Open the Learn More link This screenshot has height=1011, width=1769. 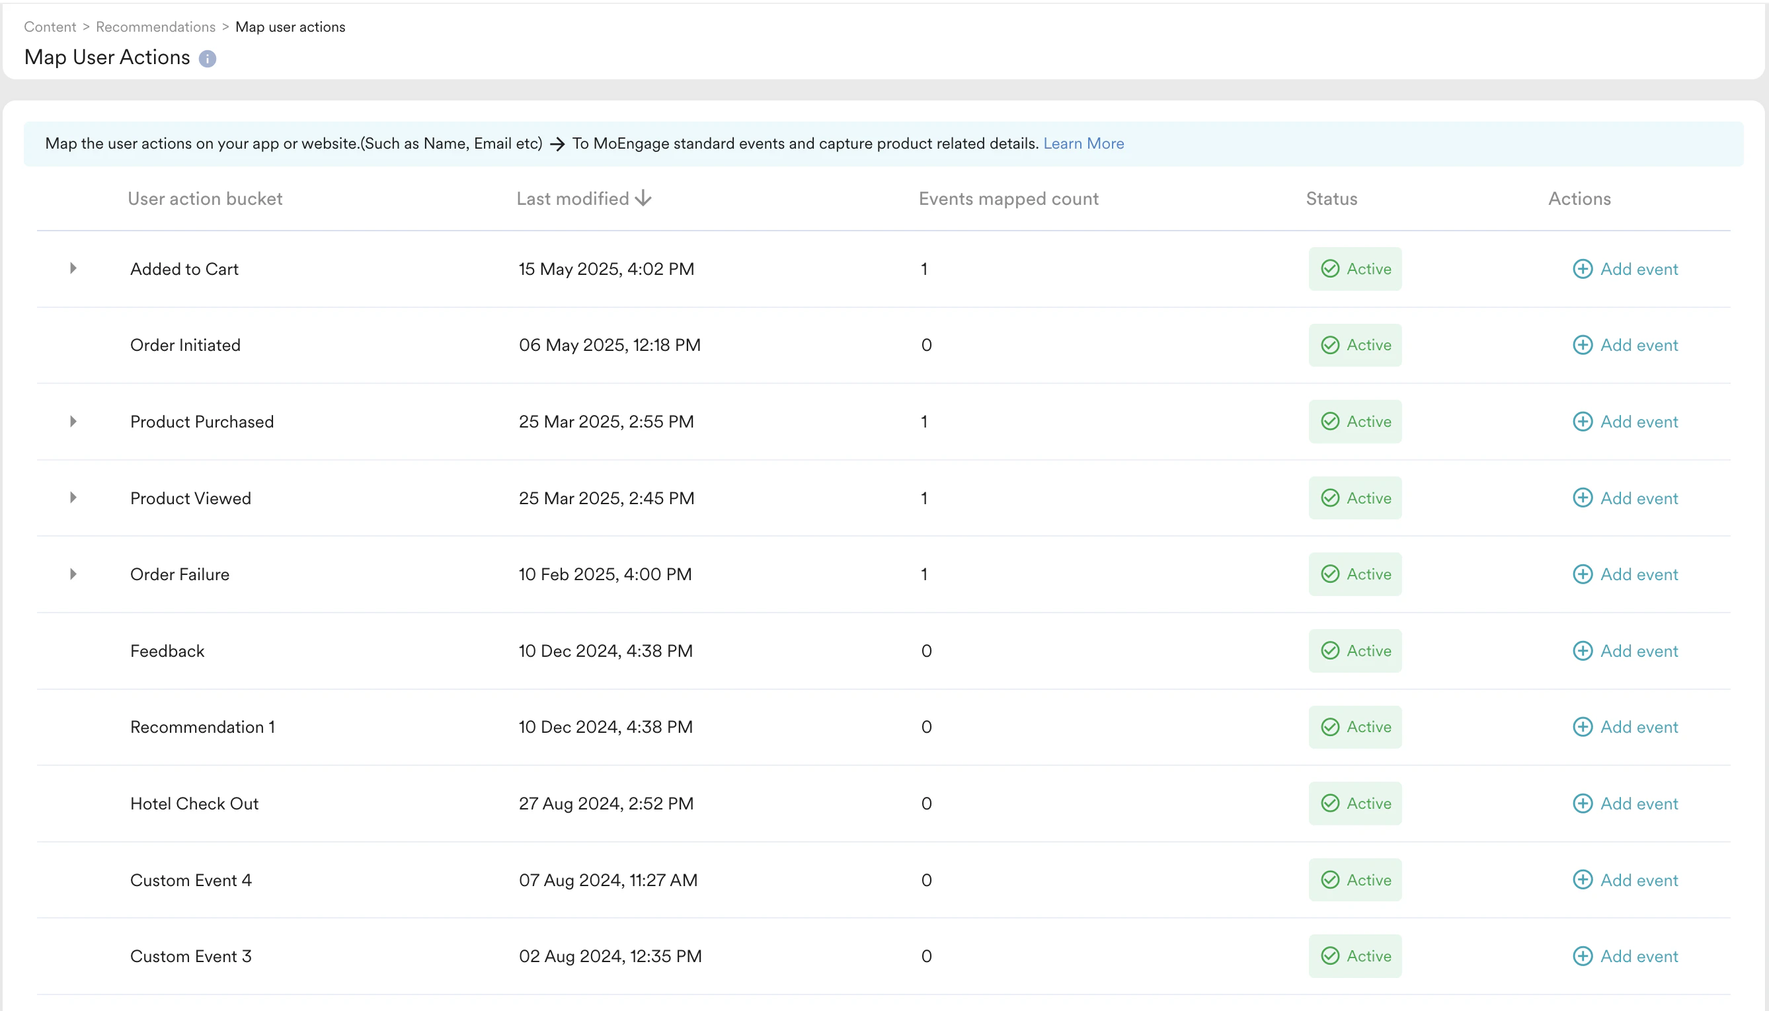pos(1083,144)
